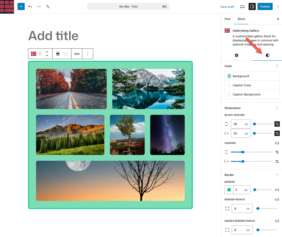Image resolution: width=282 pixels, height=237 pixels.
Task: Click the block inserter plus button
Action: click(x=21, y=7)
